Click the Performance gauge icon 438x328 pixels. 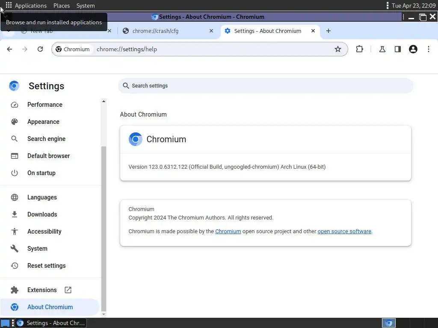pos(15,105)
